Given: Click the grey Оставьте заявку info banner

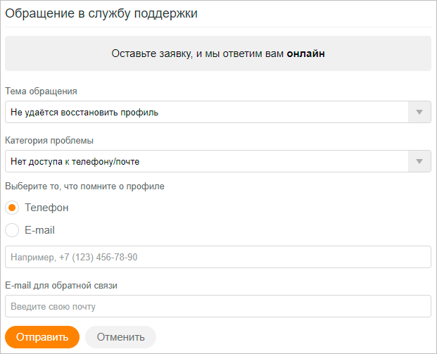Looking at the screenshot, I should (x=217, y=53).
